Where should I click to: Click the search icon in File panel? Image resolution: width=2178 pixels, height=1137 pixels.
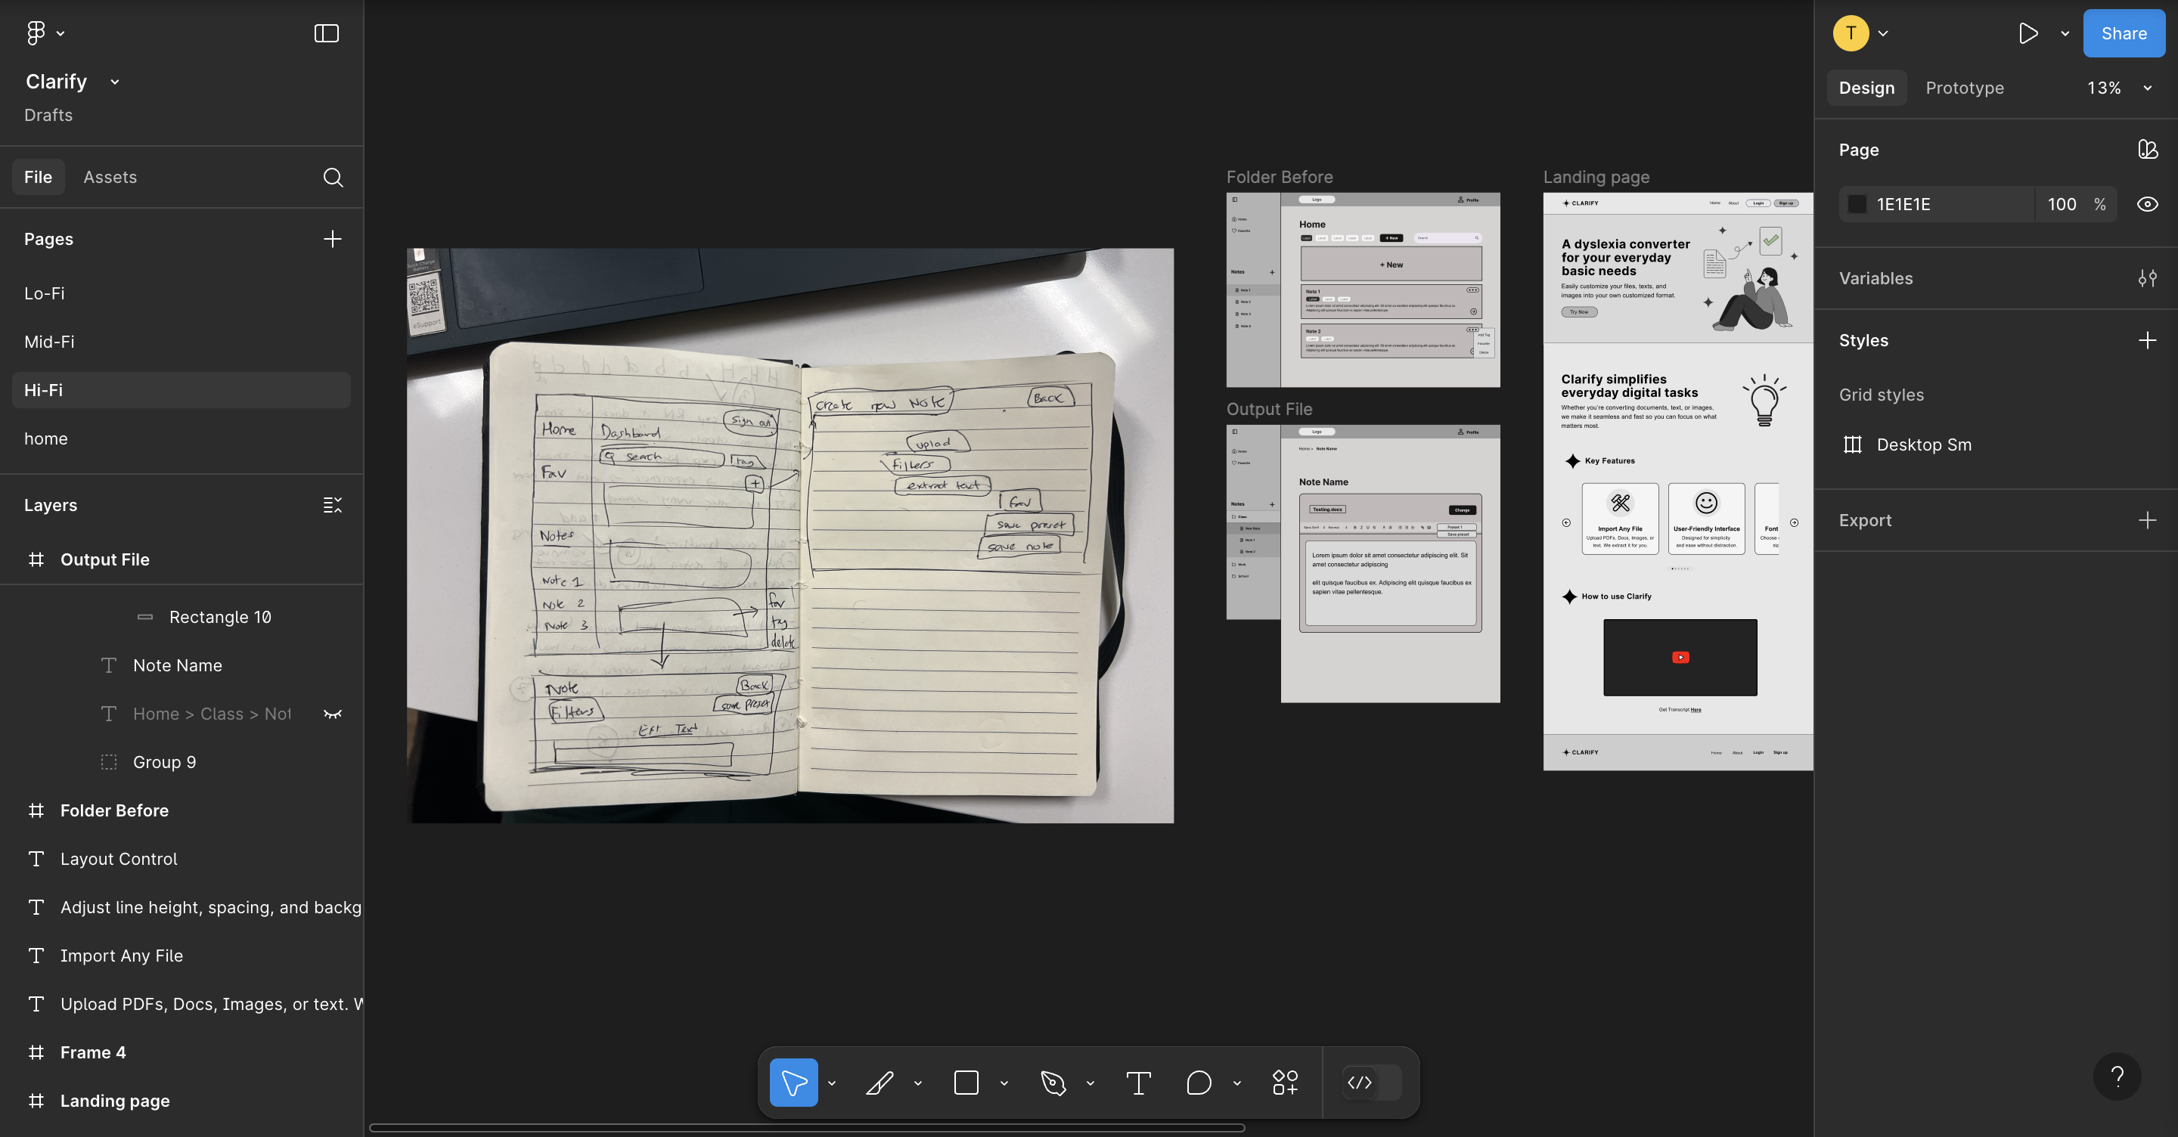pyautogui.click(x=332, y=178)
